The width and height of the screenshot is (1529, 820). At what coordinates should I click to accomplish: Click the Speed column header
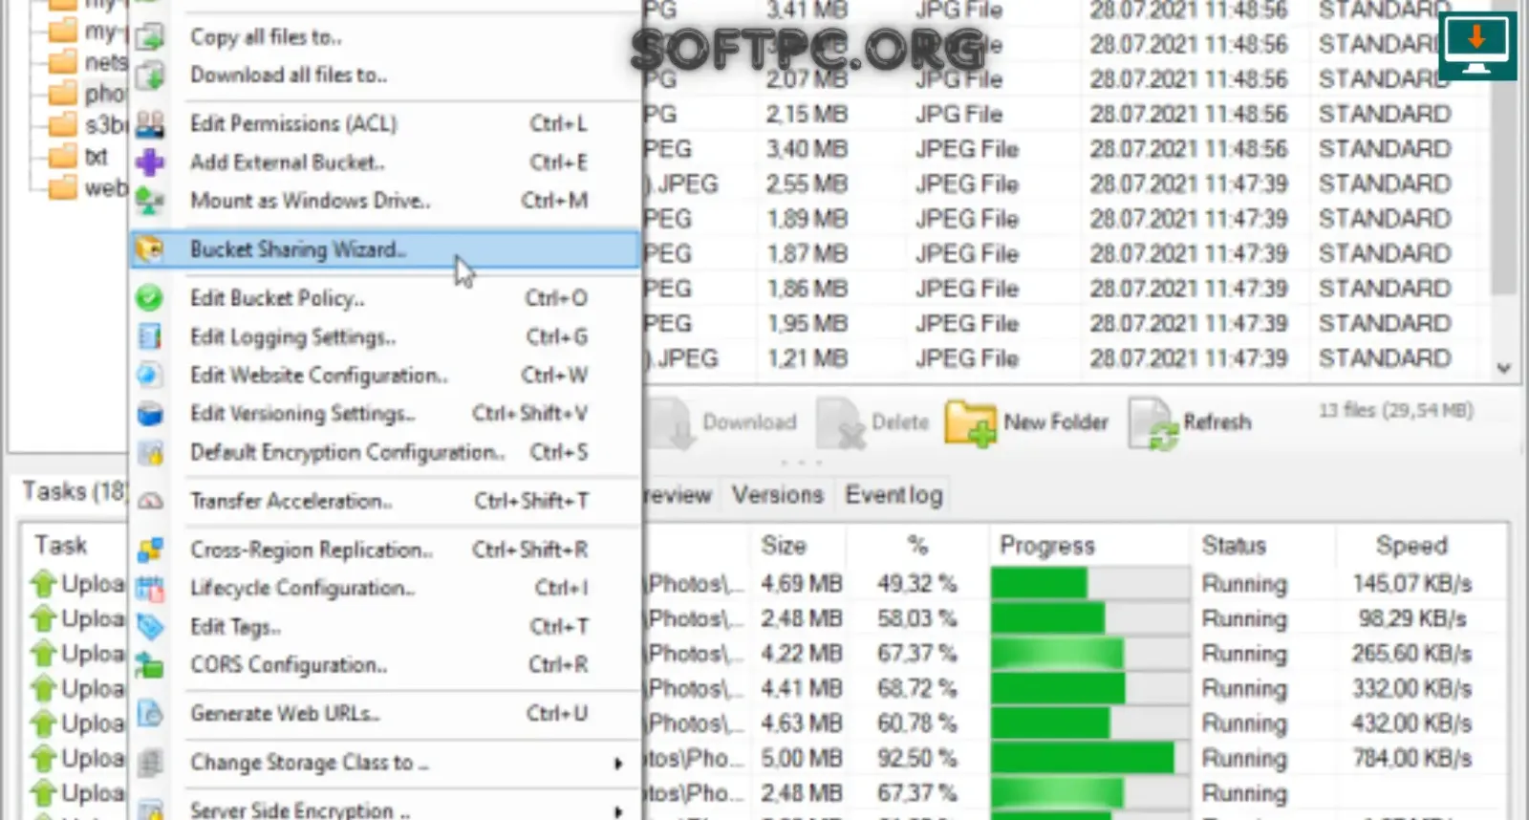1411,546
